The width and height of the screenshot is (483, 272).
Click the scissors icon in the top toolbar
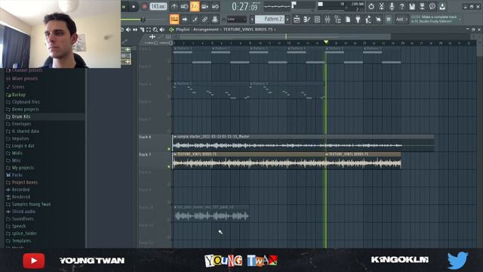(381, 7)
